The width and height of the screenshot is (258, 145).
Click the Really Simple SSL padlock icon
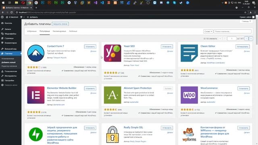(x=112, y=134)
